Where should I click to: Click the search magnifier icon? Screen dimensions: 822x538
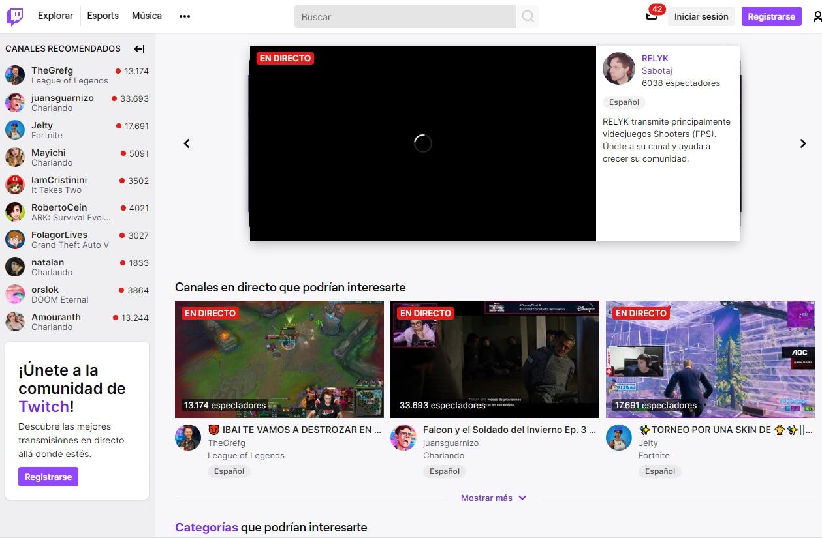(x=528, y=16)
